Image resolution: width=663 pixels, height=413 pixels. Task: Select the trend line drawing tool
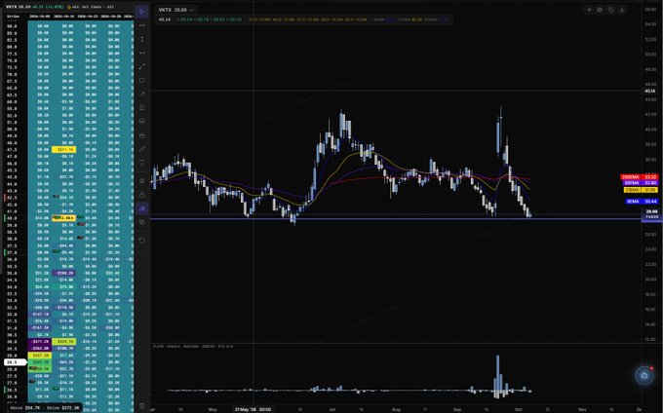click(x=142, y=66)
